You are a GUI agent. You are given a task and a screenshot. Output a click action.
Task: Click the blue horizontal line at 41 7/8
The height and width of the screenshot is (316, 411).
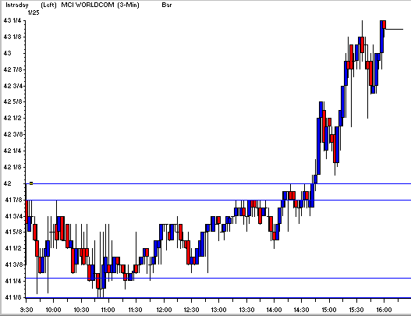pos(218,201)
